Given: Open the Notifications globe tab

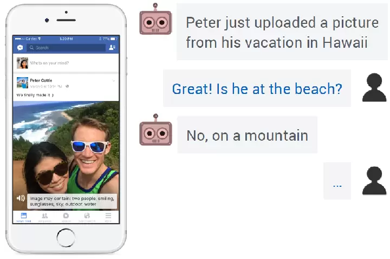Looking at the screenshot, I should pyautogui.click(x=87, y=217).
